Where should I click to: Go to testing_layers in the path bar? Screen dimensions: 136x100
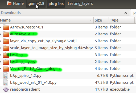(80, 3)
